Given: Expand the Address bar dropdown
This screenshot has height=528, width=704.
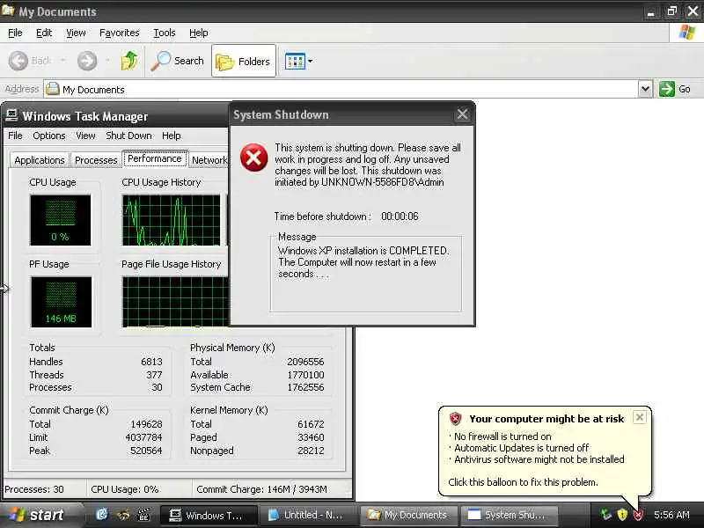Looking at the screenshot, I should click(645, 89).
